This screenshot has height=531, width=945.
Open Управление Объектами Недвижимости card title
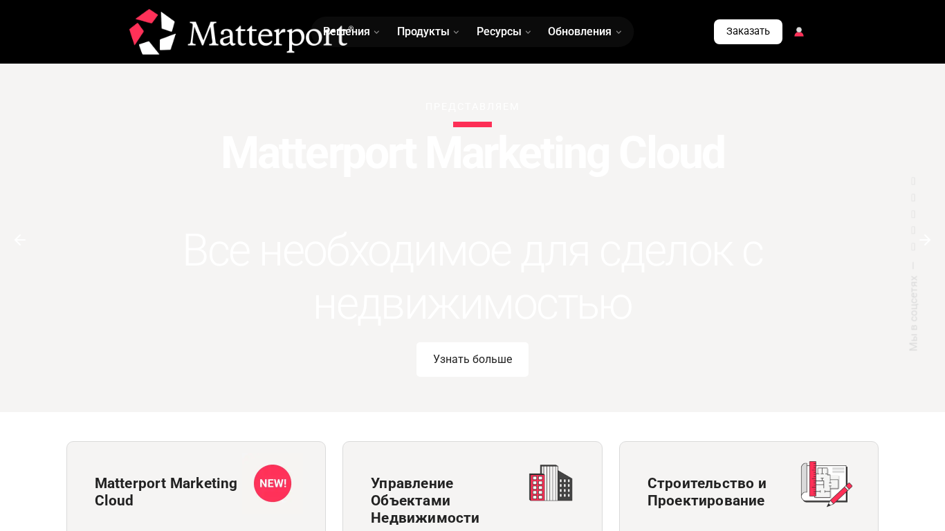425,501
